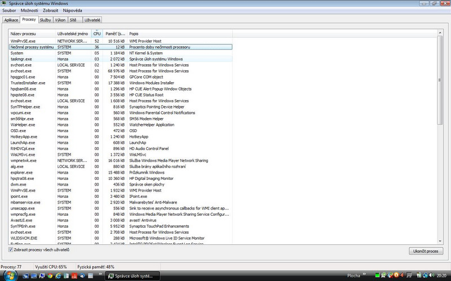Select the Procesy tab

(x=29, y=20)
